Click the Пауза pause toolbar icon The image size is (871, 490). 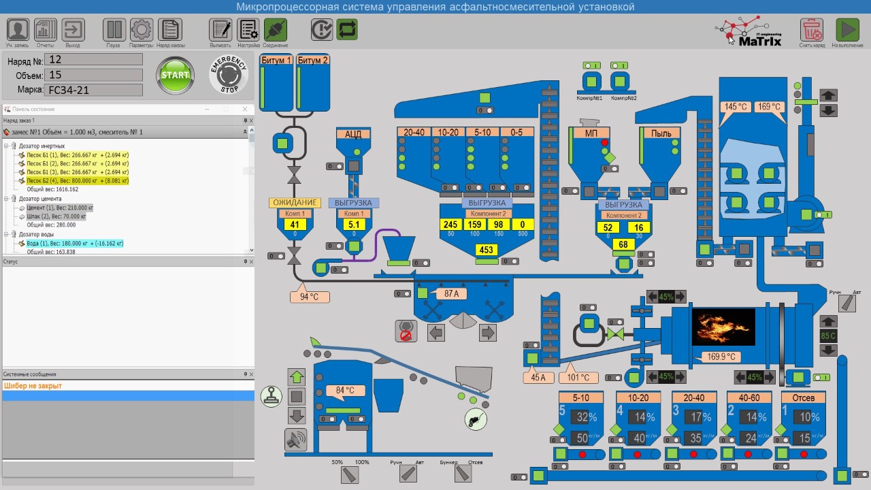pyautogui.click(x=114, y=30)
